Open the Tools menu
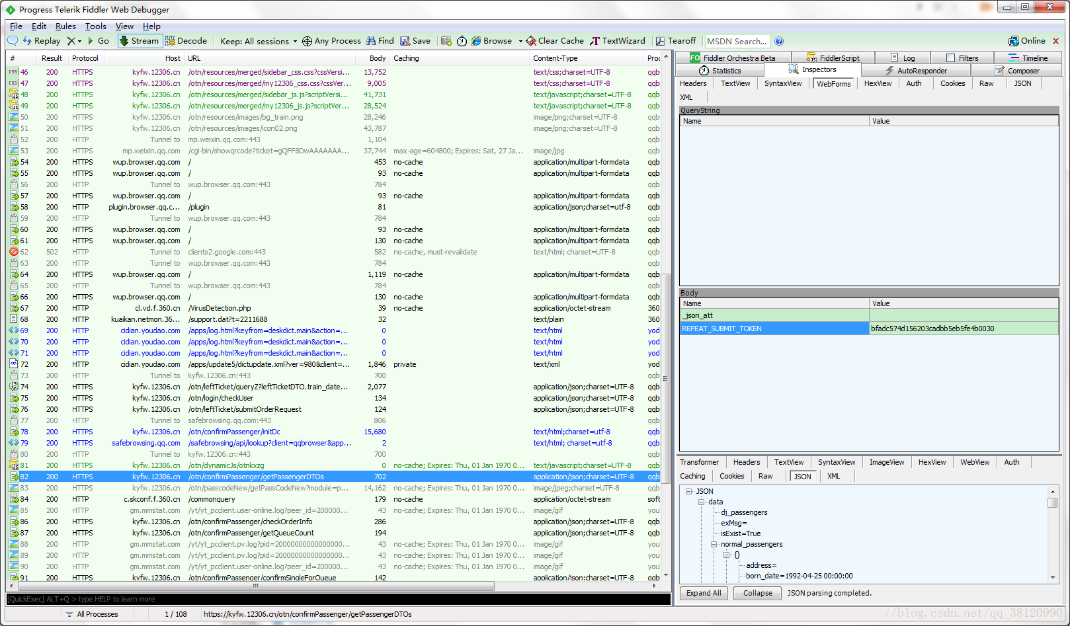This screenshot has height=626, width=1070. 96,26
